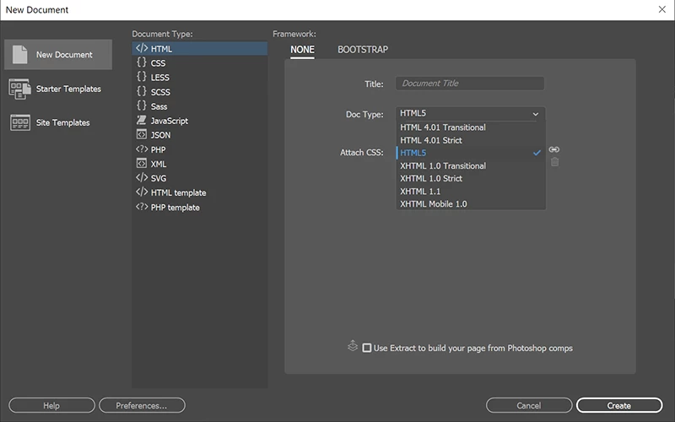
Task: Select HTML in Document Type list
Action: coord(200,48)
